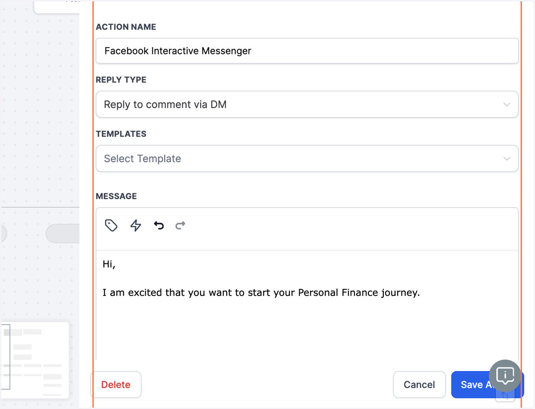Viewport: 535px width, 409px height.
Task: Expand the Reply Type dropdown
Action: click(307, 105)
